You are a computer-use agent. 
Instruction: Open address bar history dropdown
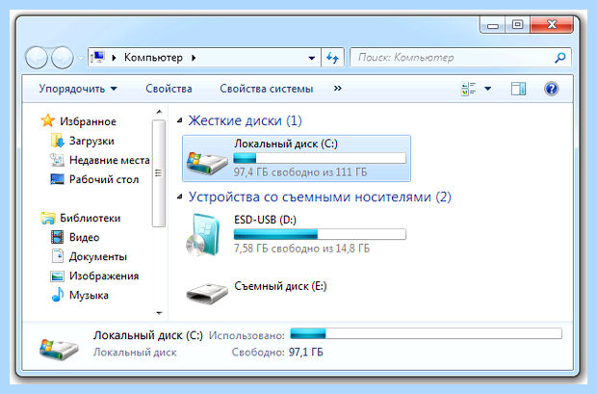click(311, 58)
